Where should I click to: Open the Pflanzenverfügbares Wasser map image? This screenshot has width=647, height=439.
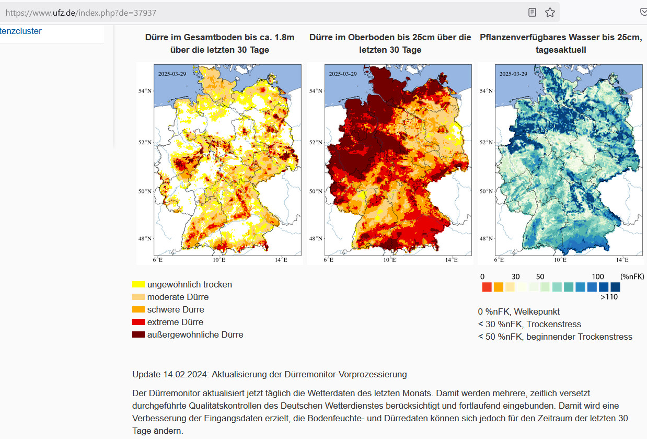tap(560, 163)
